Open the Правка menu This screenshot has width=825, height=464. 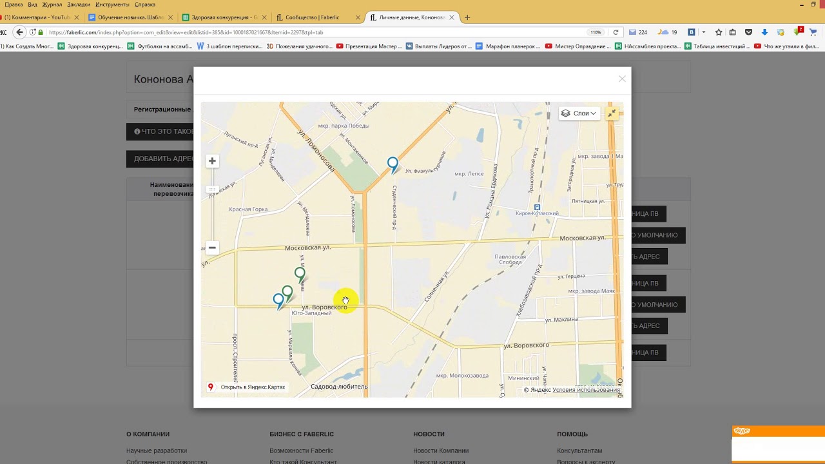point(14,5)
